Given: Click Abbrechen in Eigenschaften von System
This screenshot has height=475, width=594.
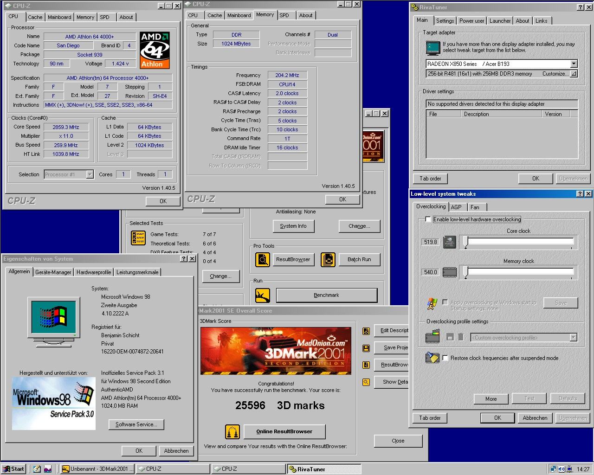Looking at the screenshot, I should (x=176, y=451).
